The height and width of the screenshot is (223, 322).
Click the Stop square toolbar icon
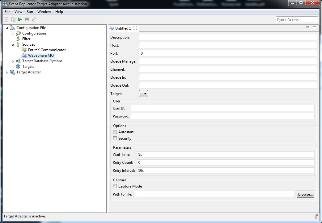(27, 19)
